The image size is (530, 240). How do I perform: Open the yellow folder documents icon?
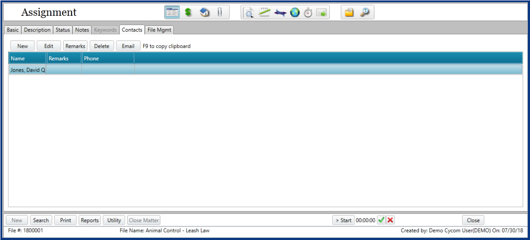(349, 13)
